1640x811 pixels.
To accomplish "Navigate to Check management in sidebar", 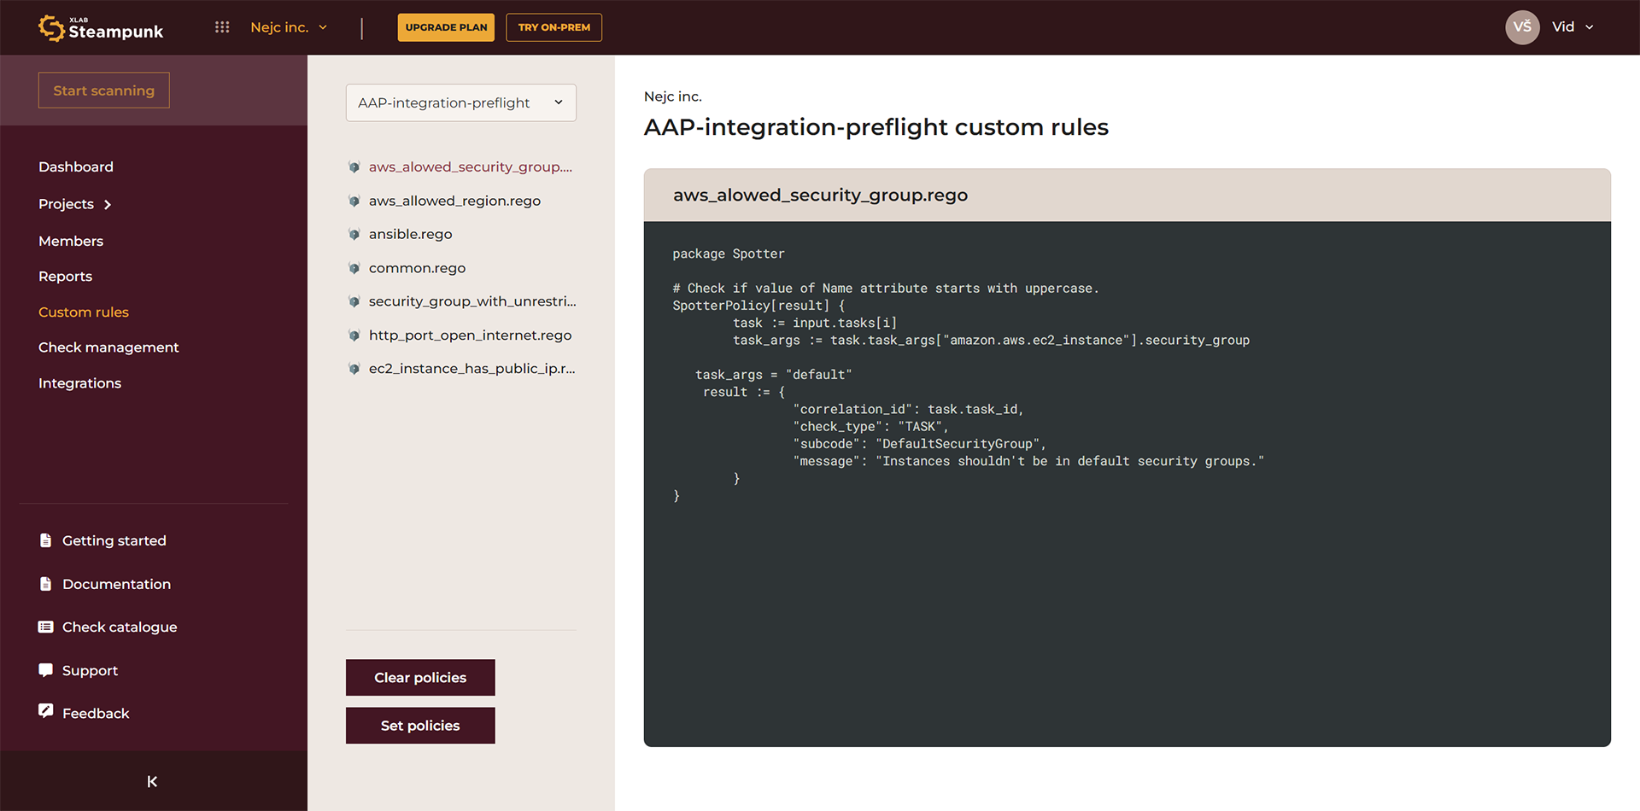I will coord(108,347).
